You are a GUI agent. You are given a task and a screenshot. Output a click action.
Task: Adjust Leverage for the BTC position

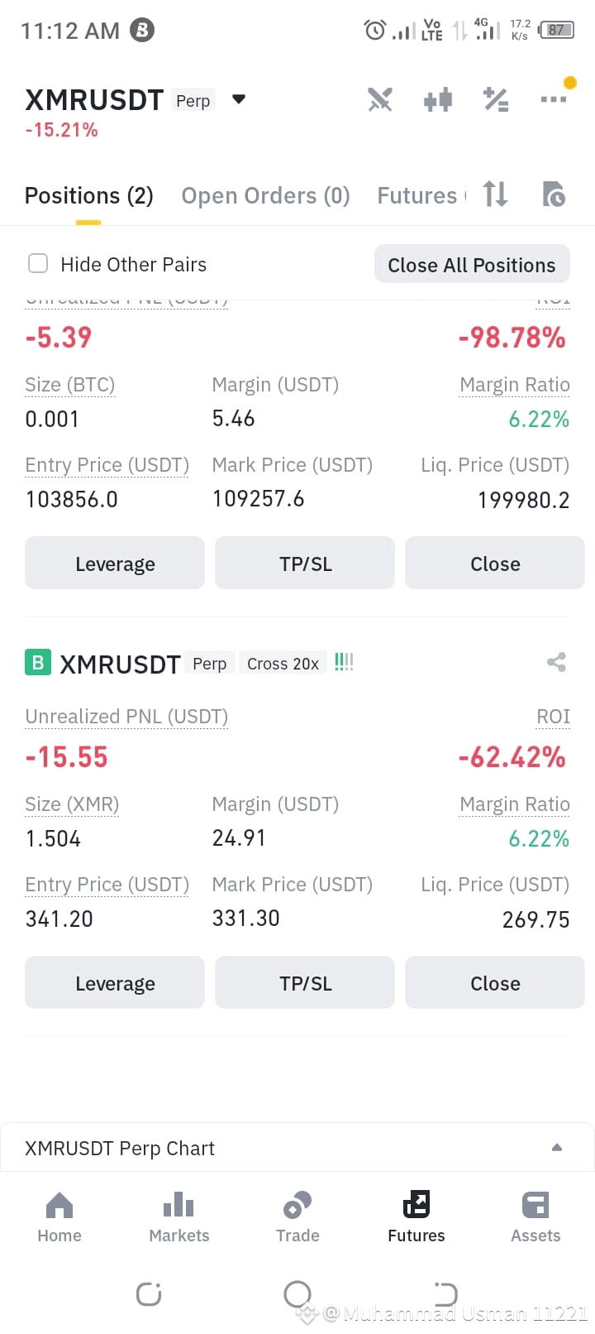coord(115,564)
